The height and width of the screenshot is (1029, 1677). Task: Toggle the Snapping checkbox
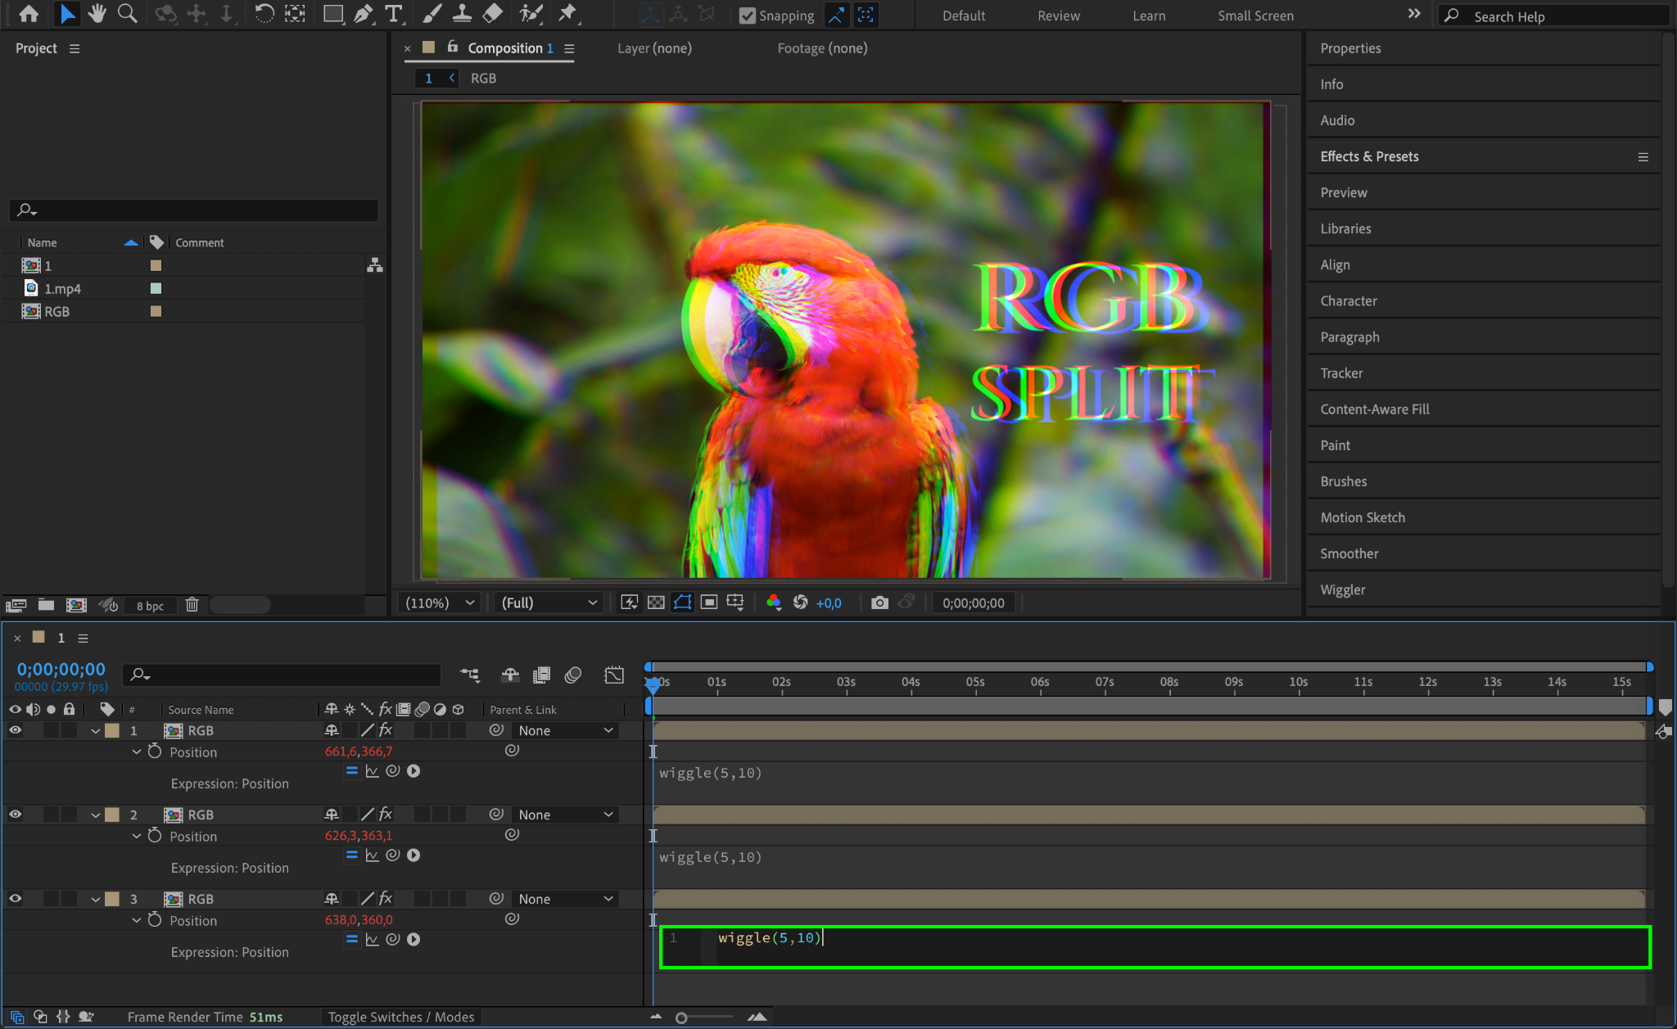747,16
